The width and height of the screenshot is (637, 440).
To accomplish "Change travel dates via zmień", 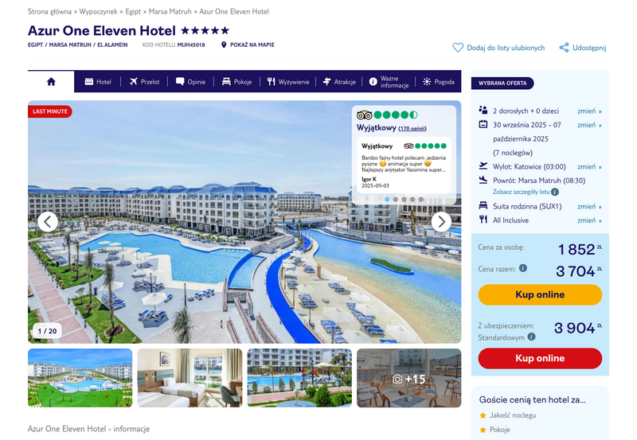I will pyautogui.click(x=589, y=125).
